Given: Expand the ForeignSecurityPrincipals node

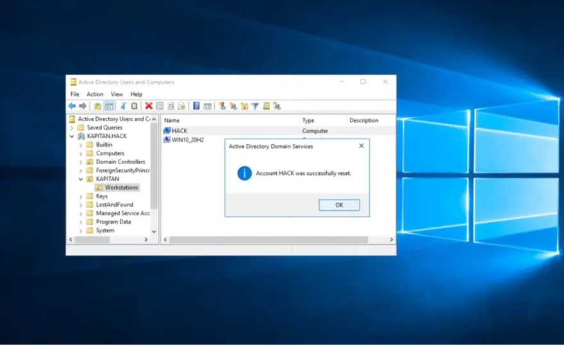Looking at the screenshot, I should click(x=81, y=171).
